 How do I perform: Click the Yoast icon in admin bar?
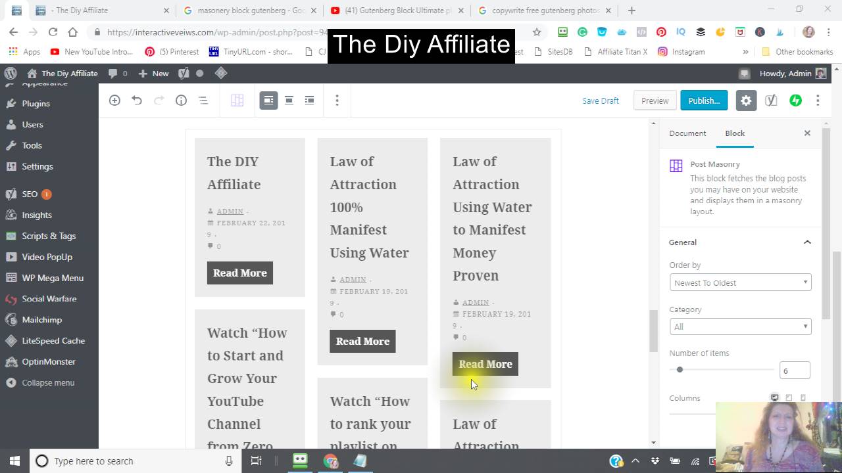[184, 74]
